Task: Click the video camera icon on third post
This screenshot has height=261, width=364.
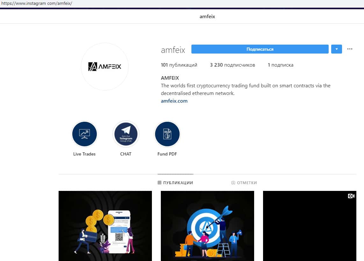Action: 351,196
